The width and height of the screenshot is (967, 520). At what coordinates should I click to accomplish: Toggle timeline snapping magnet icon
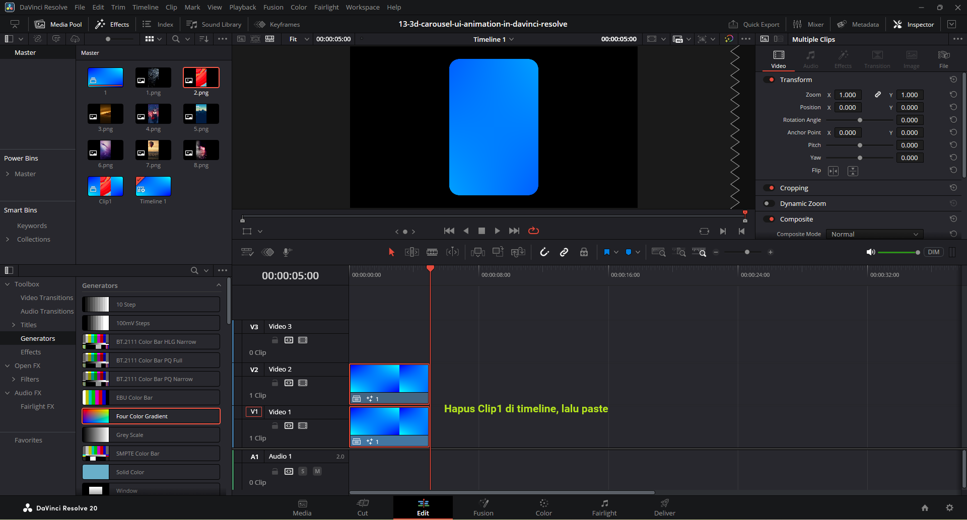(544, 252)
